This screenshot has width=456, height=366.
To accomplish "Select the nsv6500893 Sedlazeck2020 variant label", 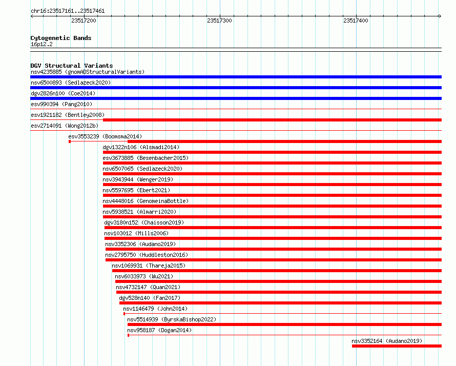I will tap(71, 83).
